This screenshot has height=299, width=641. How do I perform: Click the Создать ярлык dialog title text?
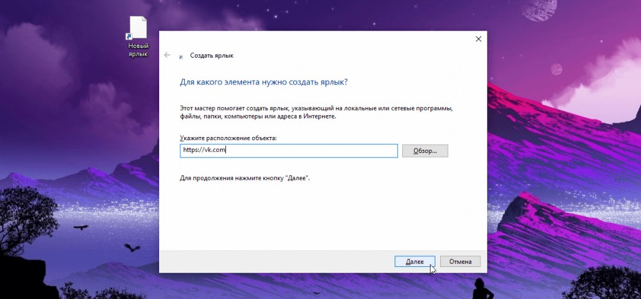coord(212,56)
